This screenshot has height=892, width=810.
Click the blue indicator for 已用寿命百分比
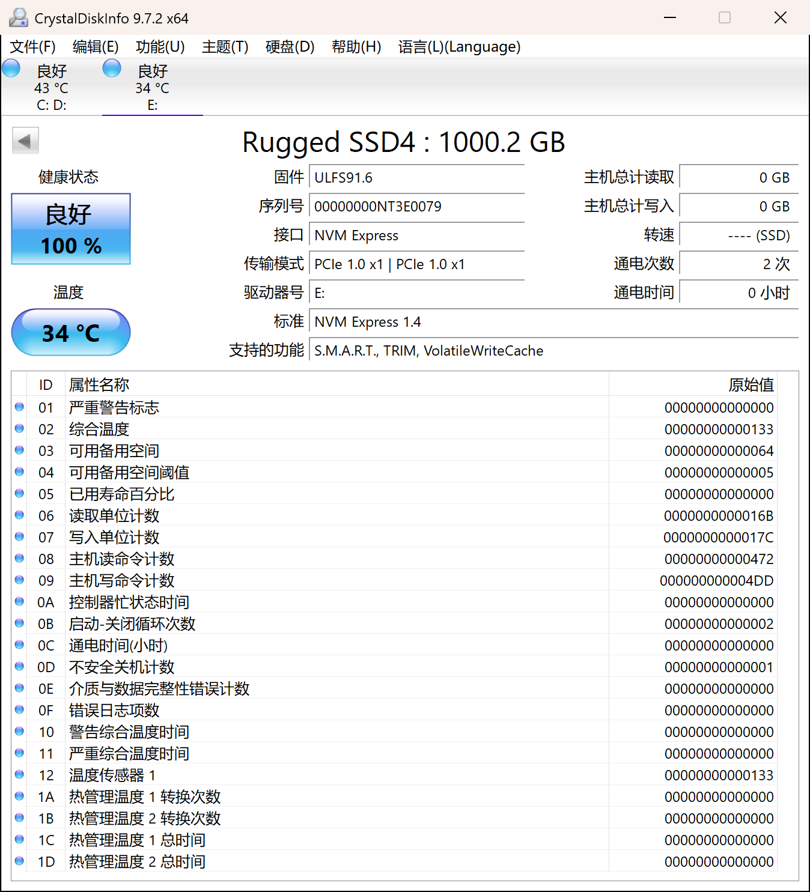point(19,493)
